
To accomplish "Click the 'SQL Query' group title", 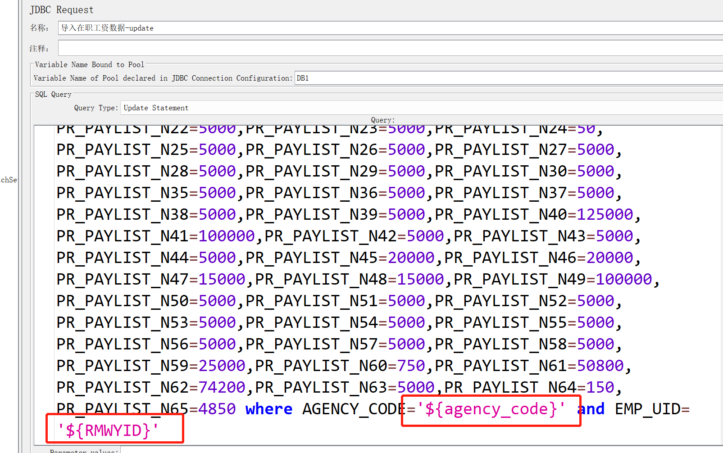I will pos(53,94).
